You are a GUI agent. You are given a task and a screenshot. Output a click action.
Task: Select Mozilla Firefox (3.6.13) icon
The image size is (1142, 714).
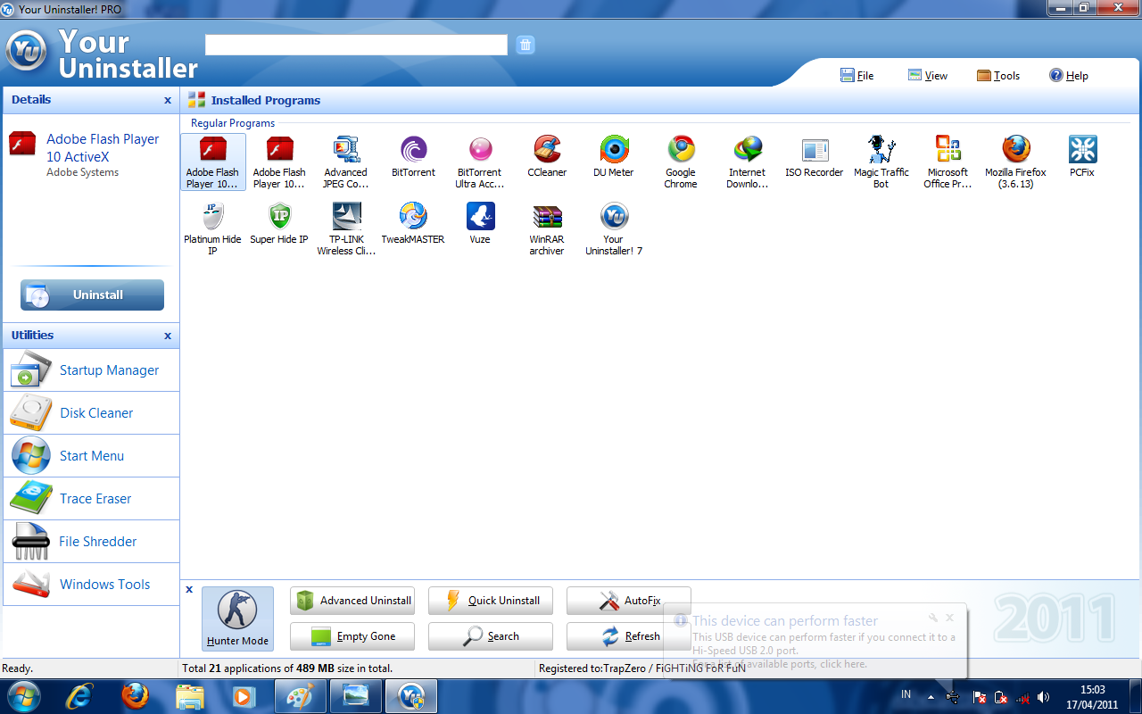tap(1015, 162)
